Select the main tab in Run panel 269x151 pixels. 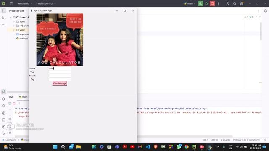[x=24, y=97]
